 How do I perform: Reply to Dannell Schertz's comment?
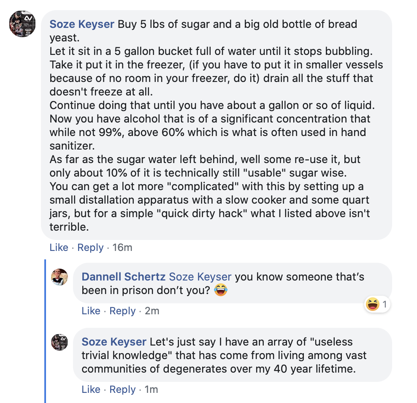click(122, 311)
